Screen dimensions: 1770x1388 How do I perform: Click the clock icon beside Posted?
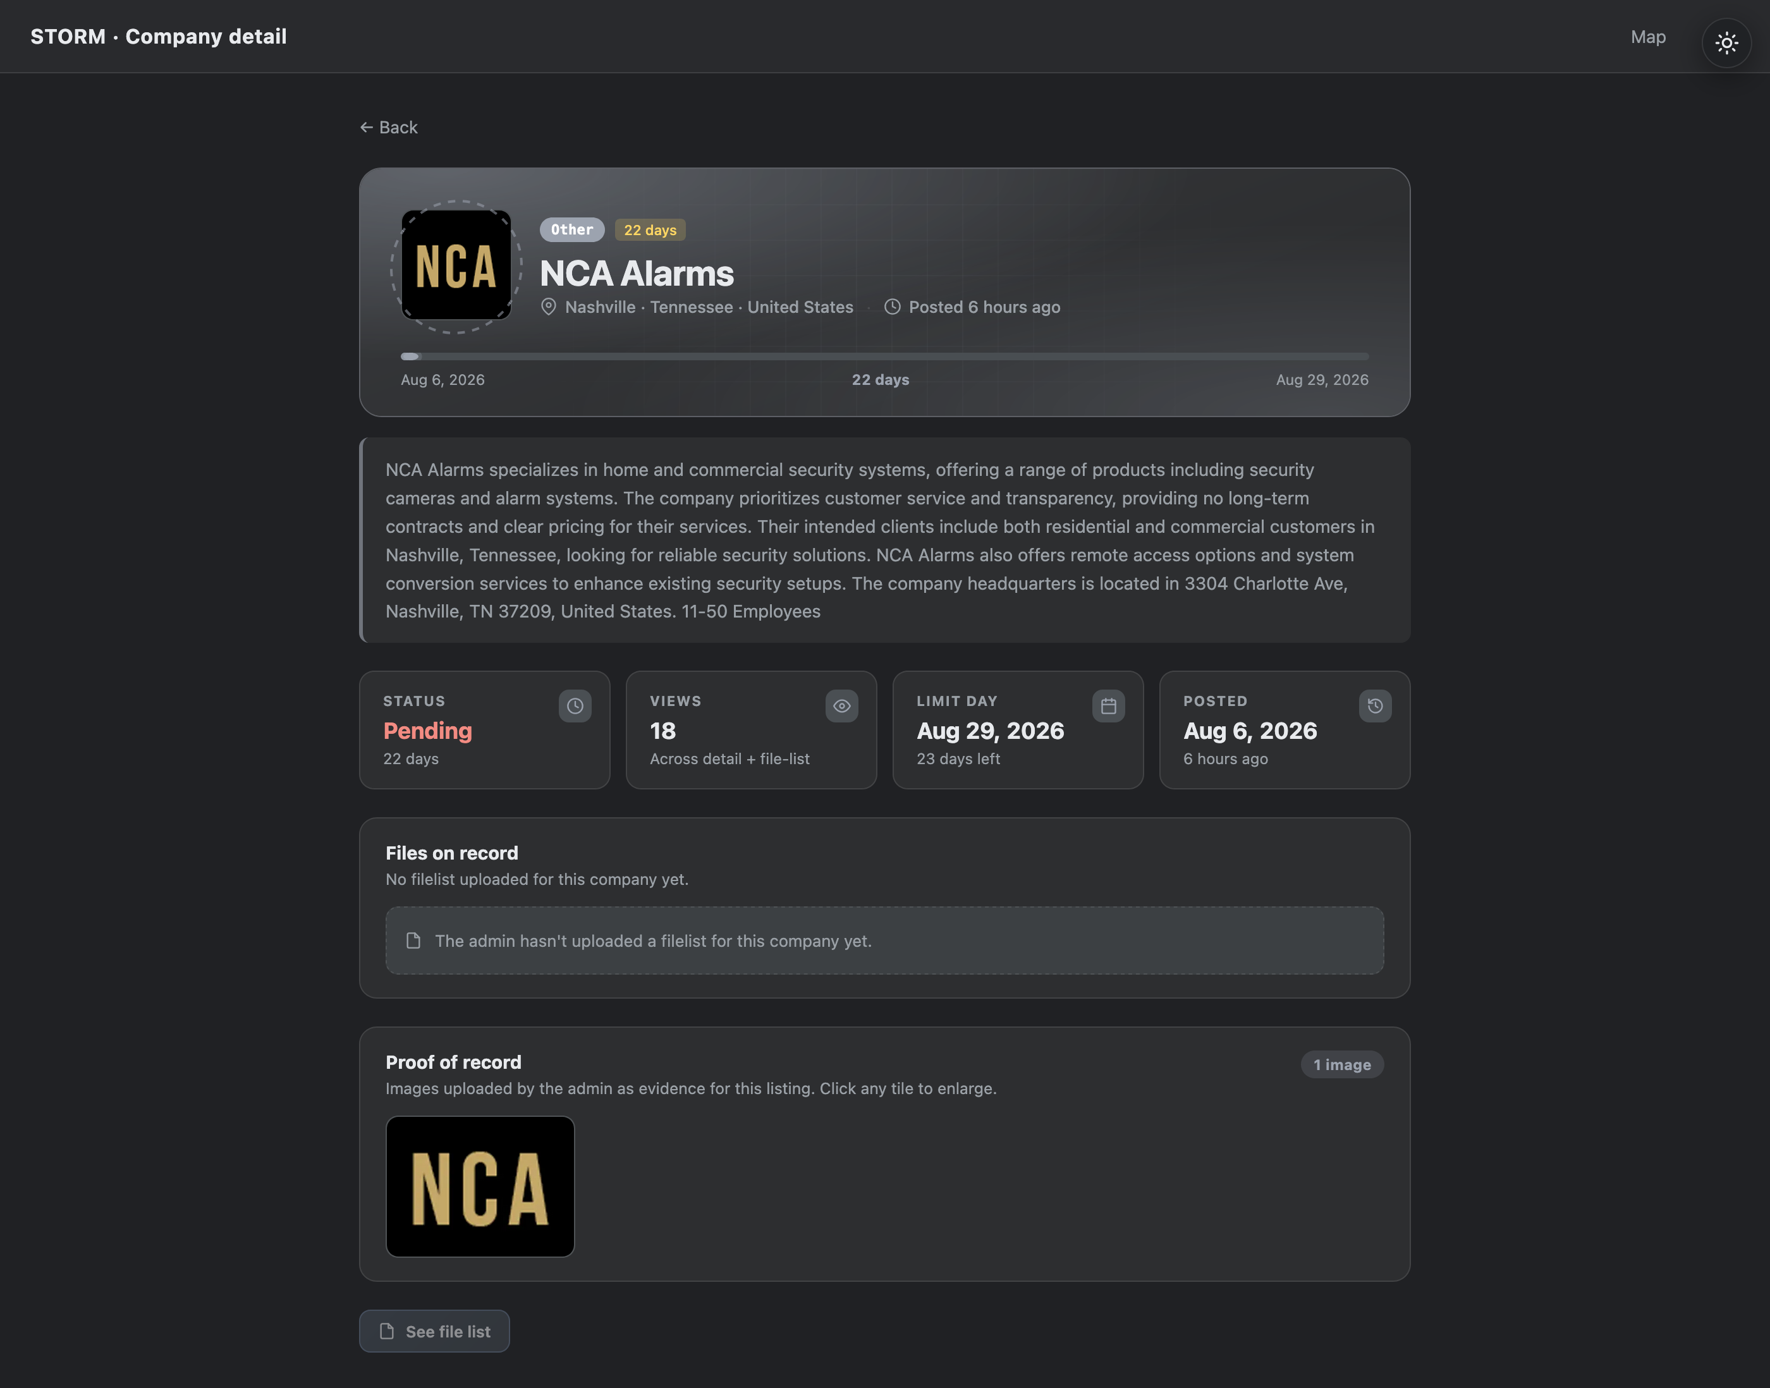click(x=891, y=307)
